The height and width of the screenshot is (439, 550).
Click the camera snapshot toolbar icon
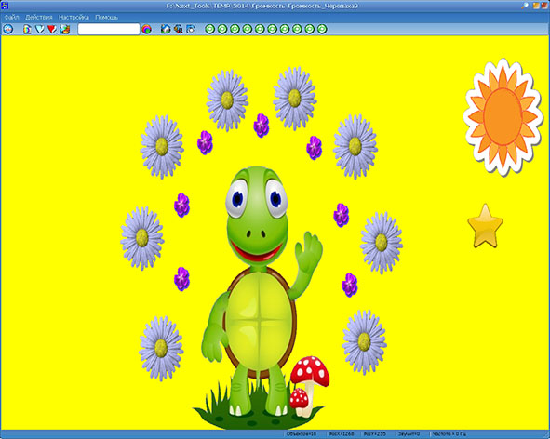191,29
